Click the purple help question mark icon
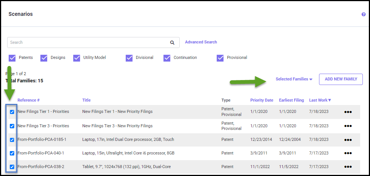The width and height of the screenshot is (370, 176). (364, 14)
